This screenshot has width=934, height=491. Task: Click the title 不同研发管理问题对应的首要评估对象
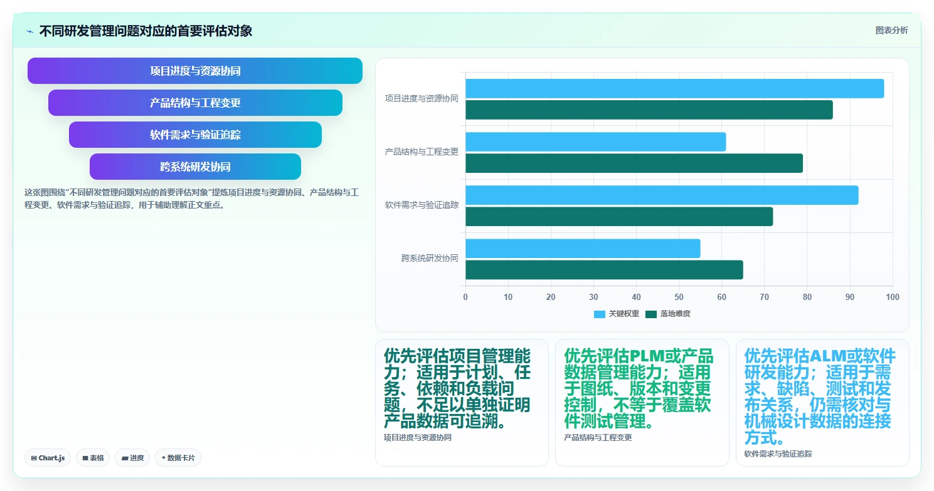tap(146, 31)
